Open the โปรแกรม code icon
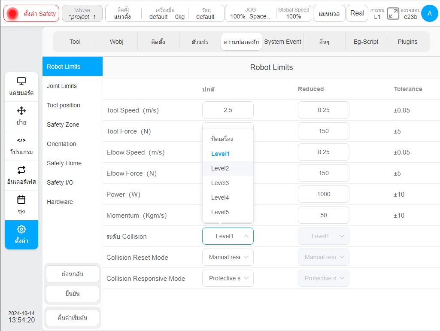 click(21, 140)
